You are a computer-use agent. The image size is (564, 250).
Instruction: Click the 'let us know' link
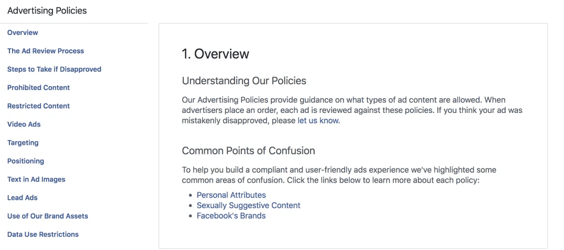[x=318, y=121]
